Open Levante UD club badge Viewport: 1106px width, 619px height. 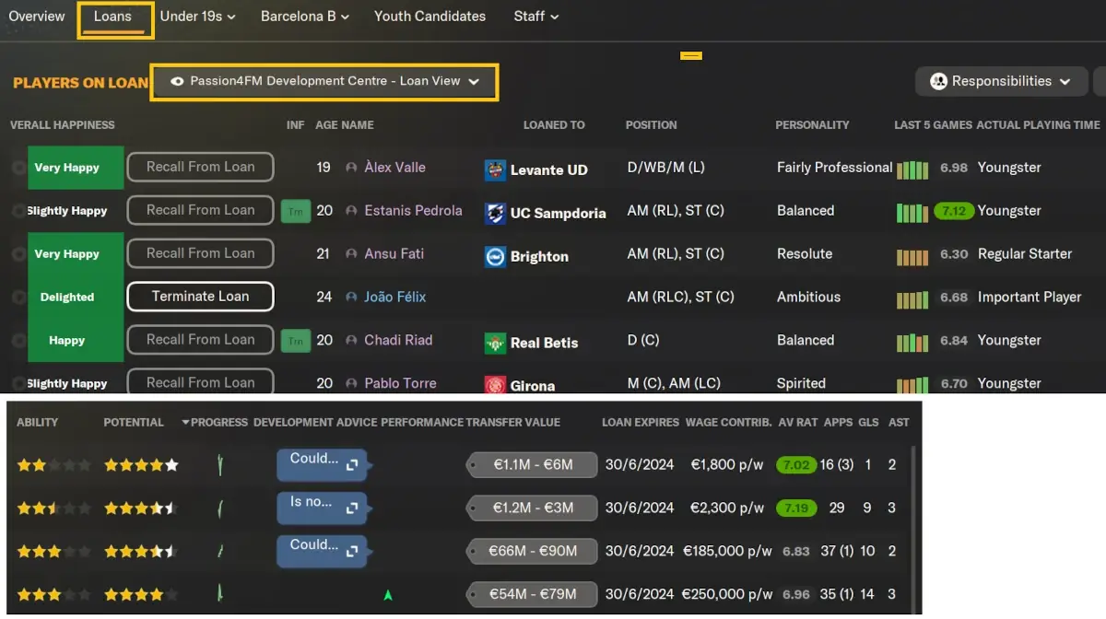[495, 169]
